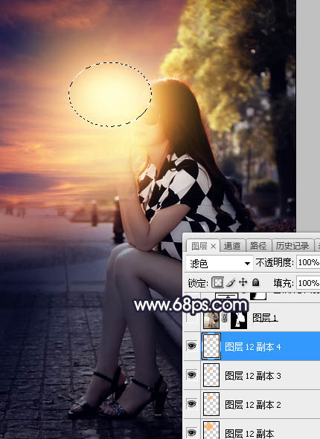Image resolution: width=320 pixels, height=439 pixels.
Task: Click thumbnail of bottom 图层 12 副本
Action: 211,430
